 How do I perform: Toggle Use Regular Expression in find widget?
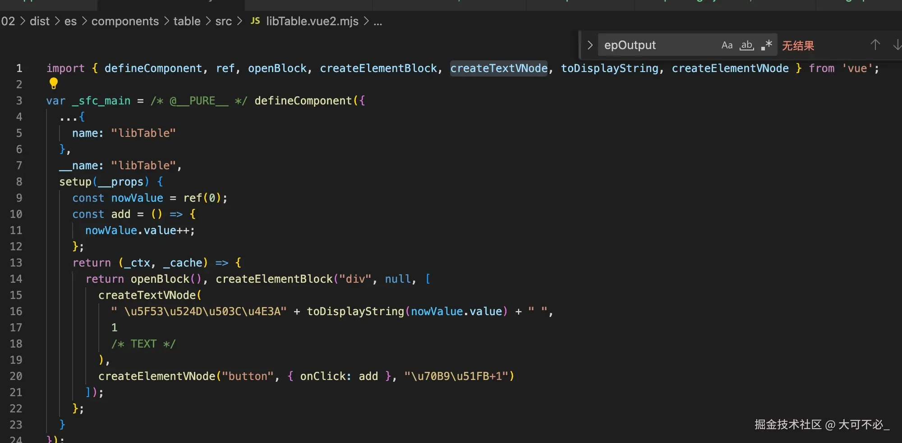[766, 45]
